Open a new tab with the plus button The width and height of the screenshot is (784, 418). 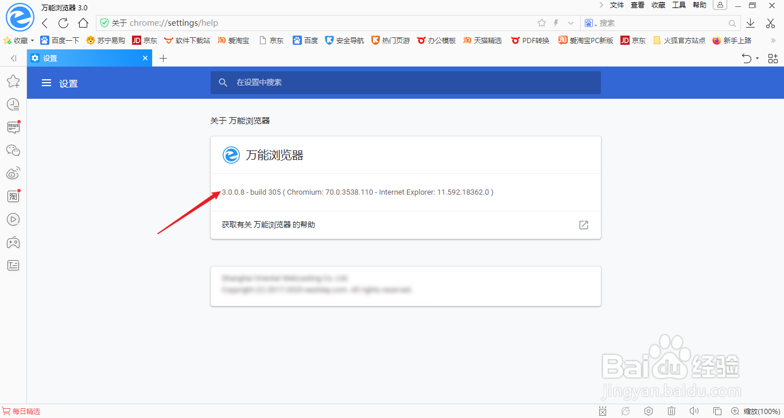[163, 58]
